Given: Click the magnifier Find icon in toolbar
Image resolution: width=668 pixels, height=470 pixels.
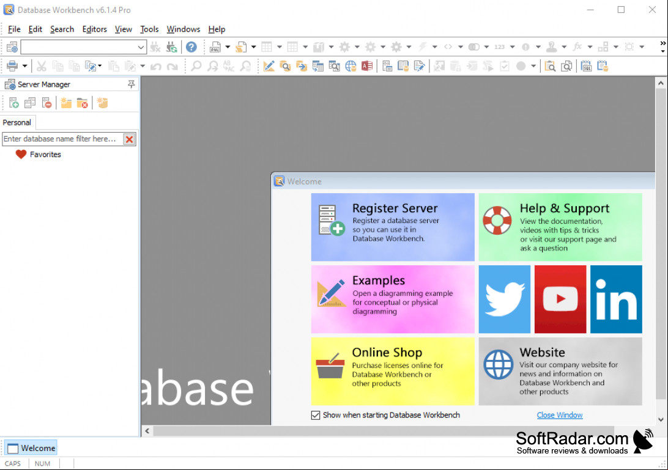Looking at the screenshot, I should [196, 66].
